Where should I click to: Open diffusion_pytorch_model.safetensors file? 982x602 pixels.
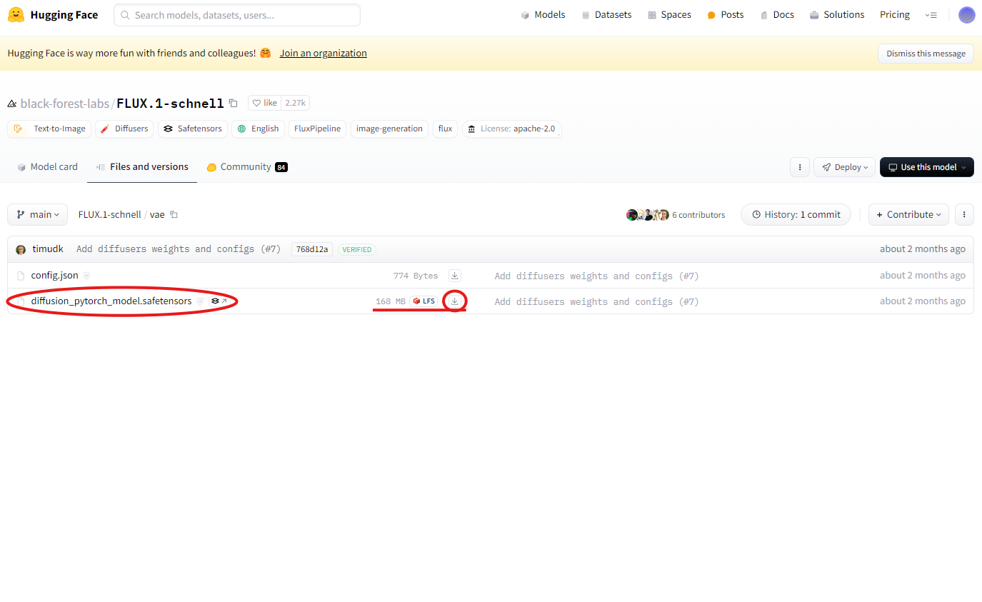(x=111, y=301)
